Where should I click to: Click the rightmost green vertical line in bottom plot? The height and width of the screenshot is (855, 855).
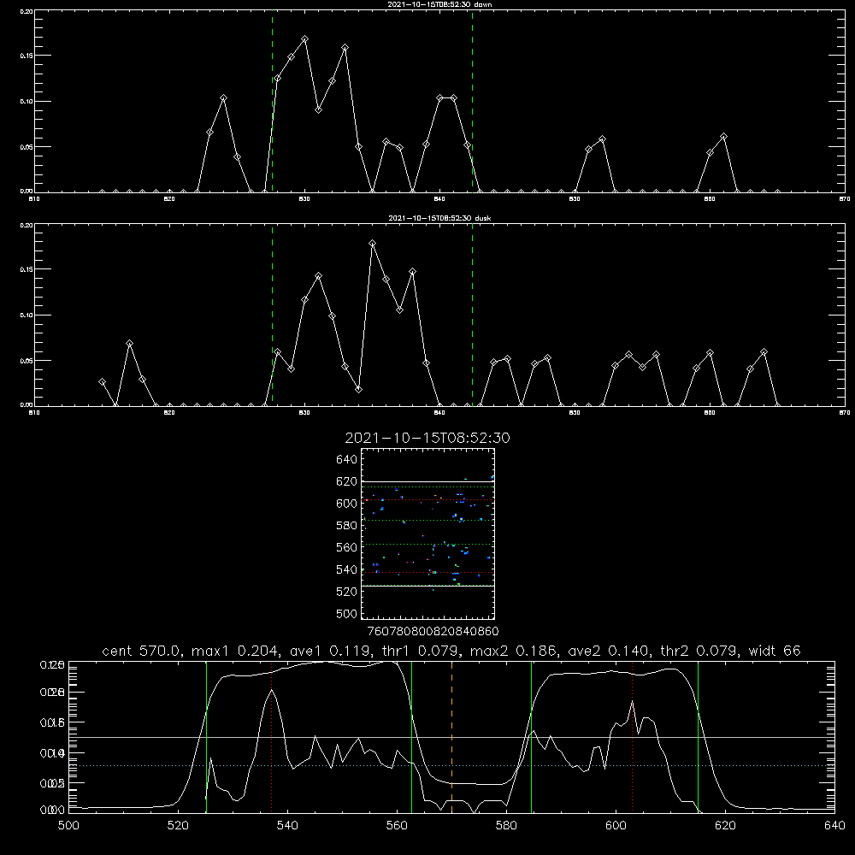tap(698, 737)
